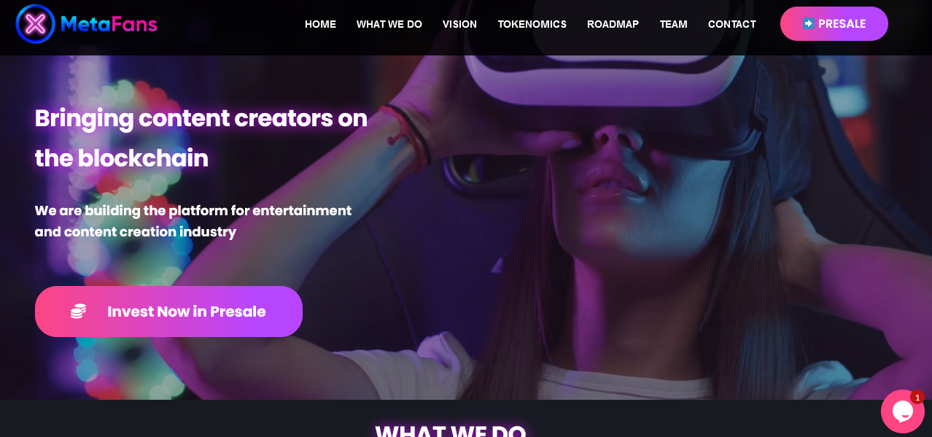Click the MetaFans X logo icon
Viewport: 932px width, 437px height.
click(35, 24)
